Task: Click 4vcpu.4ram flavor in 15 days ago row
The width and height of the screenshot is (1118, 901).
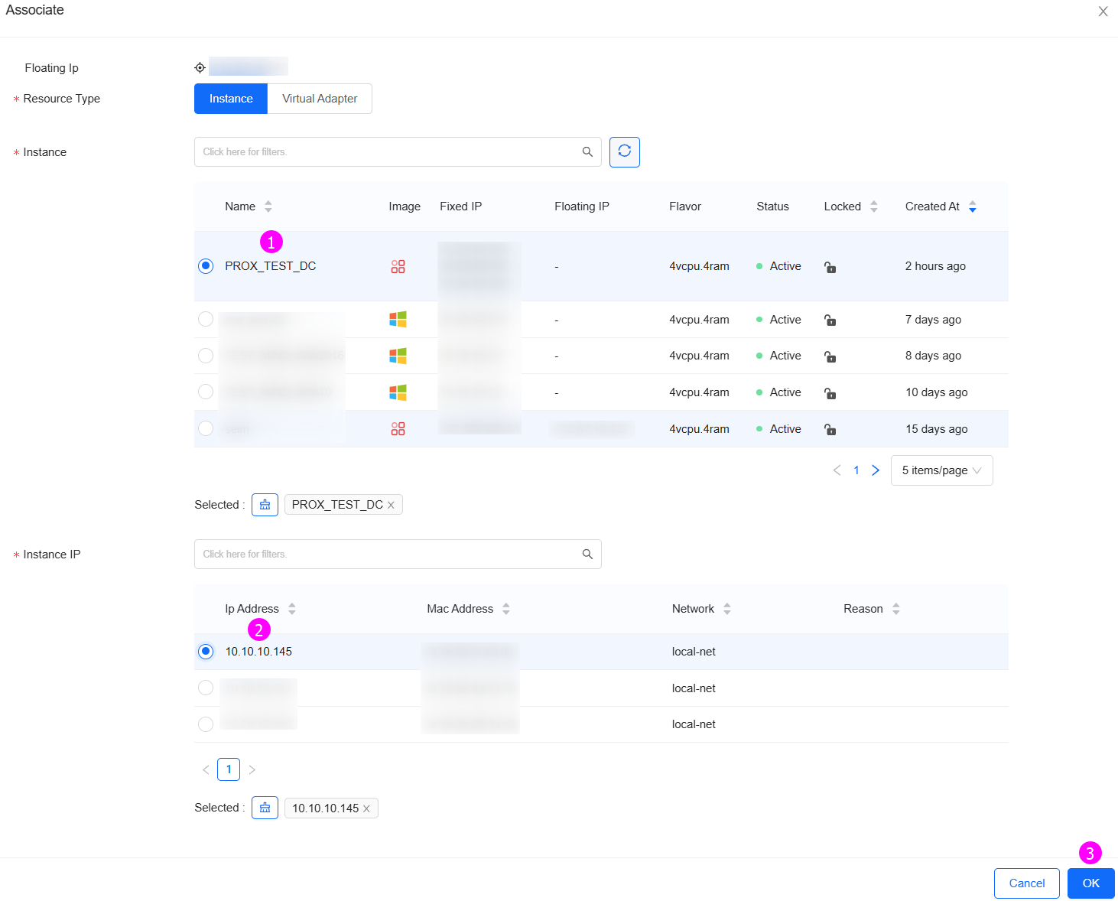Action: tap(699, 429)
